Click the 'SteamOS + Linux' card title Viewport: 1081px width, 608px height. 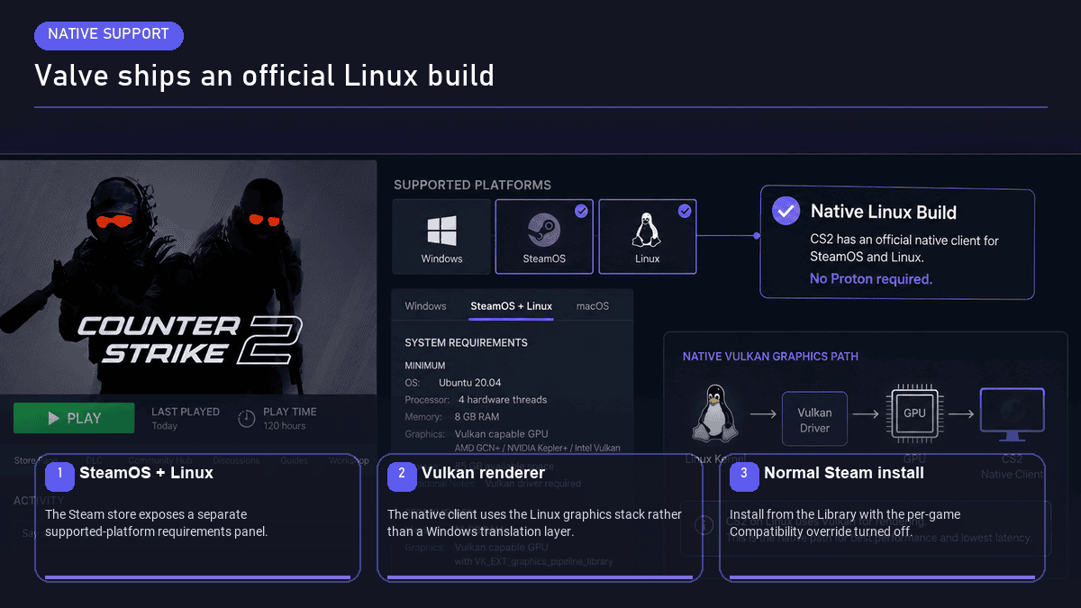(146, 473)
